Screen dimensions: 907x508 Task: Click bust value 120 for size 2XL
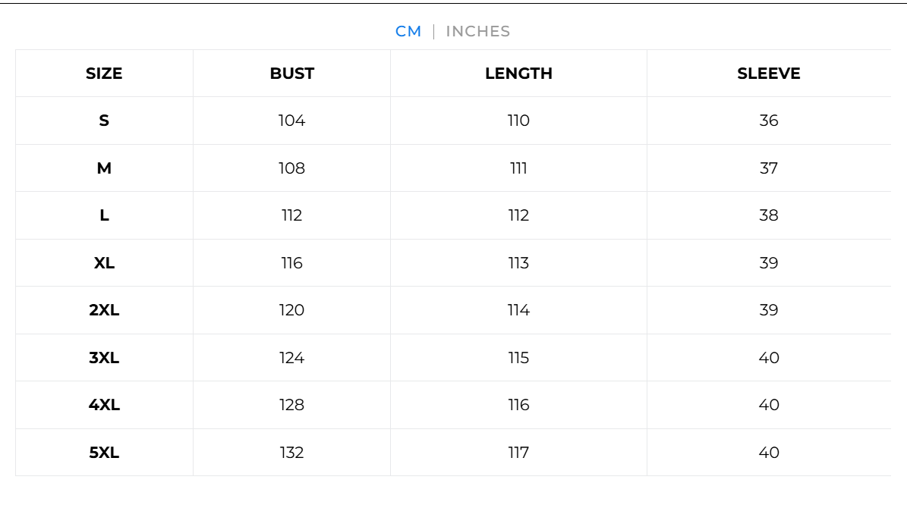292,310
